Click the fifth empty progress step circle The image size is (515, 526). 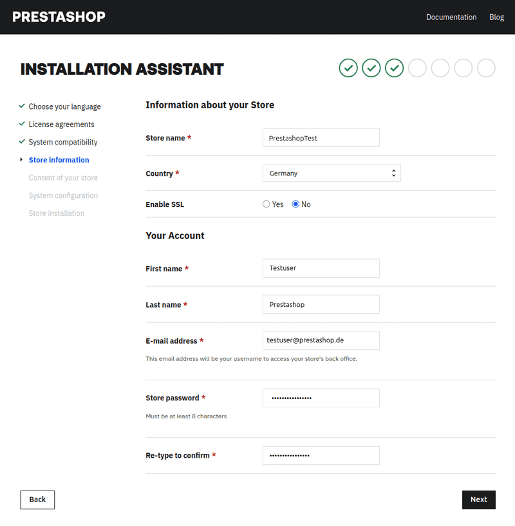click(x=440, y=68)
